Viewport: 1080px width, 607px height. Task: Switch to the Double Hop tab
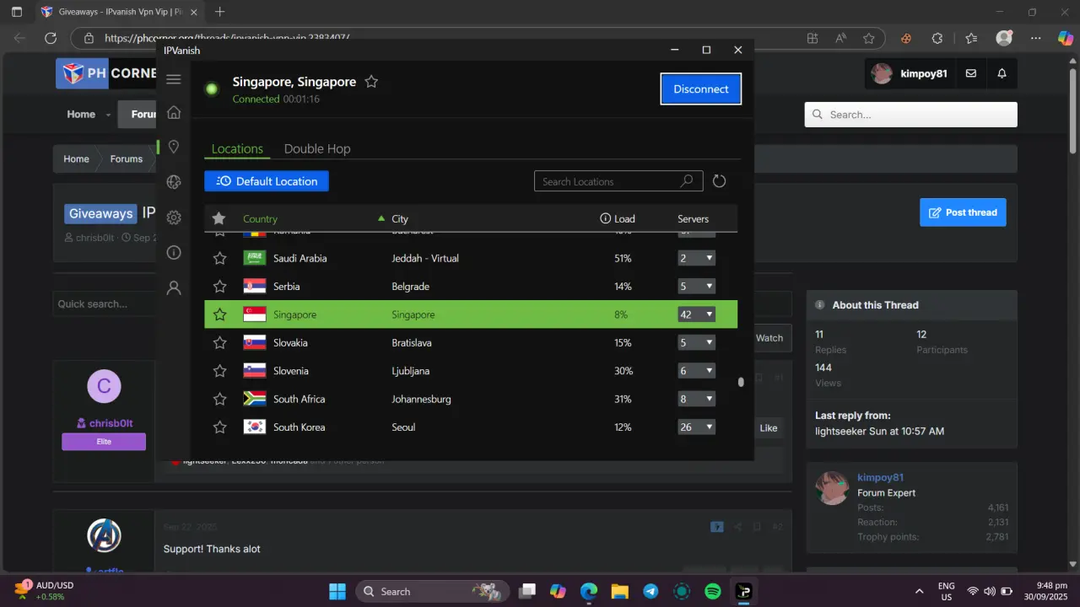[317, 148]
